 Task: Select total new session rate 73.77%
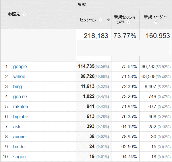125,36
